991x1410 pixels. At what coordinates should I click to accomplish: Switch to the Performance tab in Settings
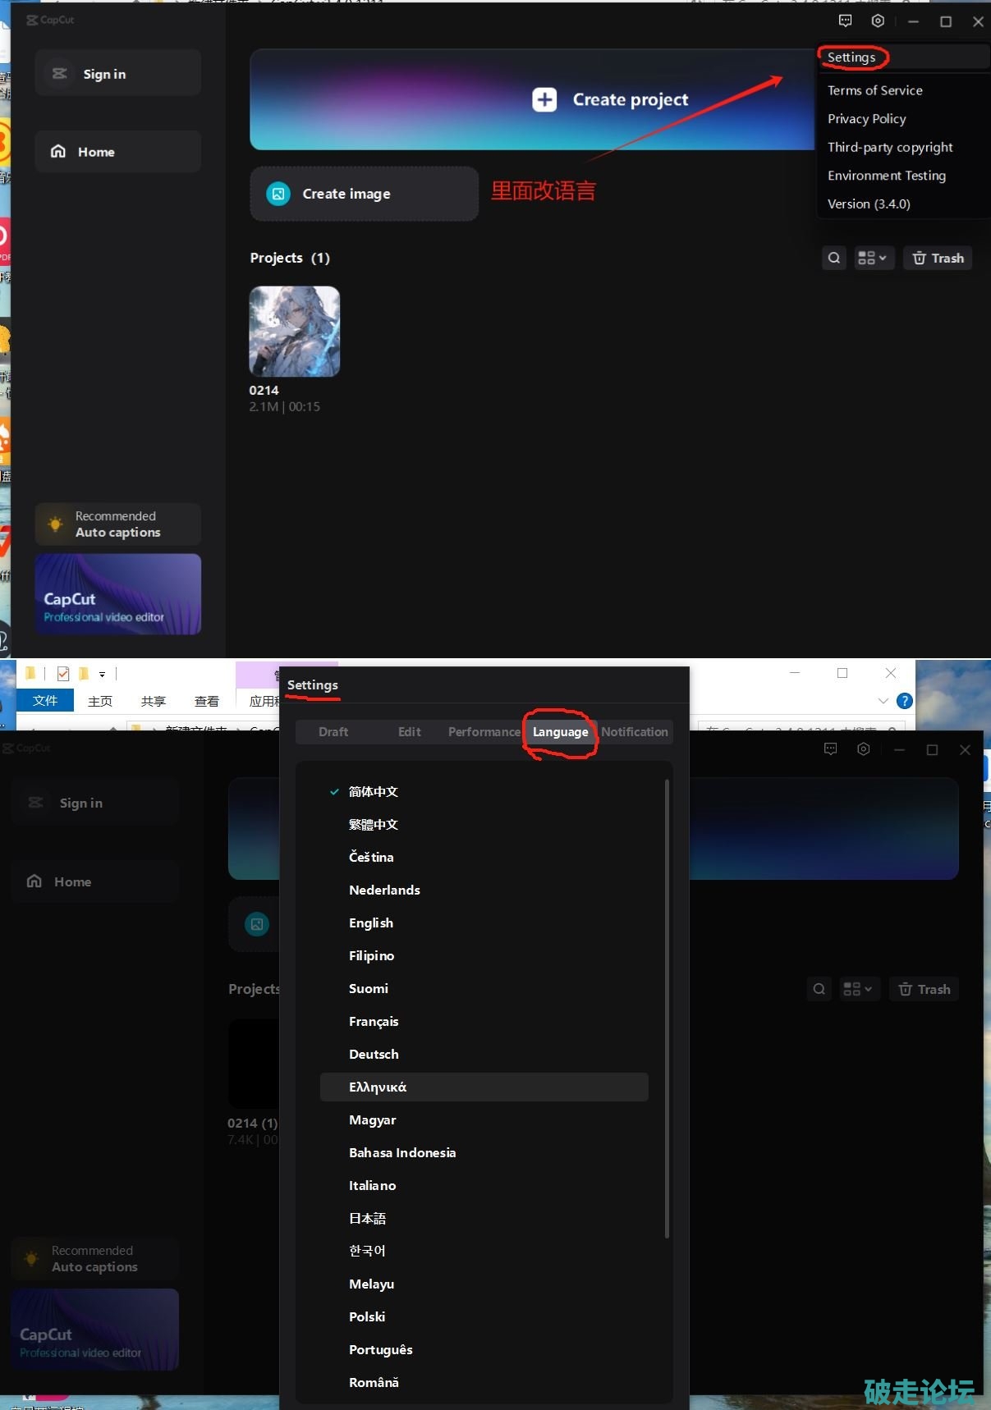click(x=484, y=731)
